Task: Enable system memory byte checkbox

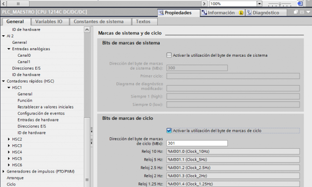Action: [x=169, y=55]
